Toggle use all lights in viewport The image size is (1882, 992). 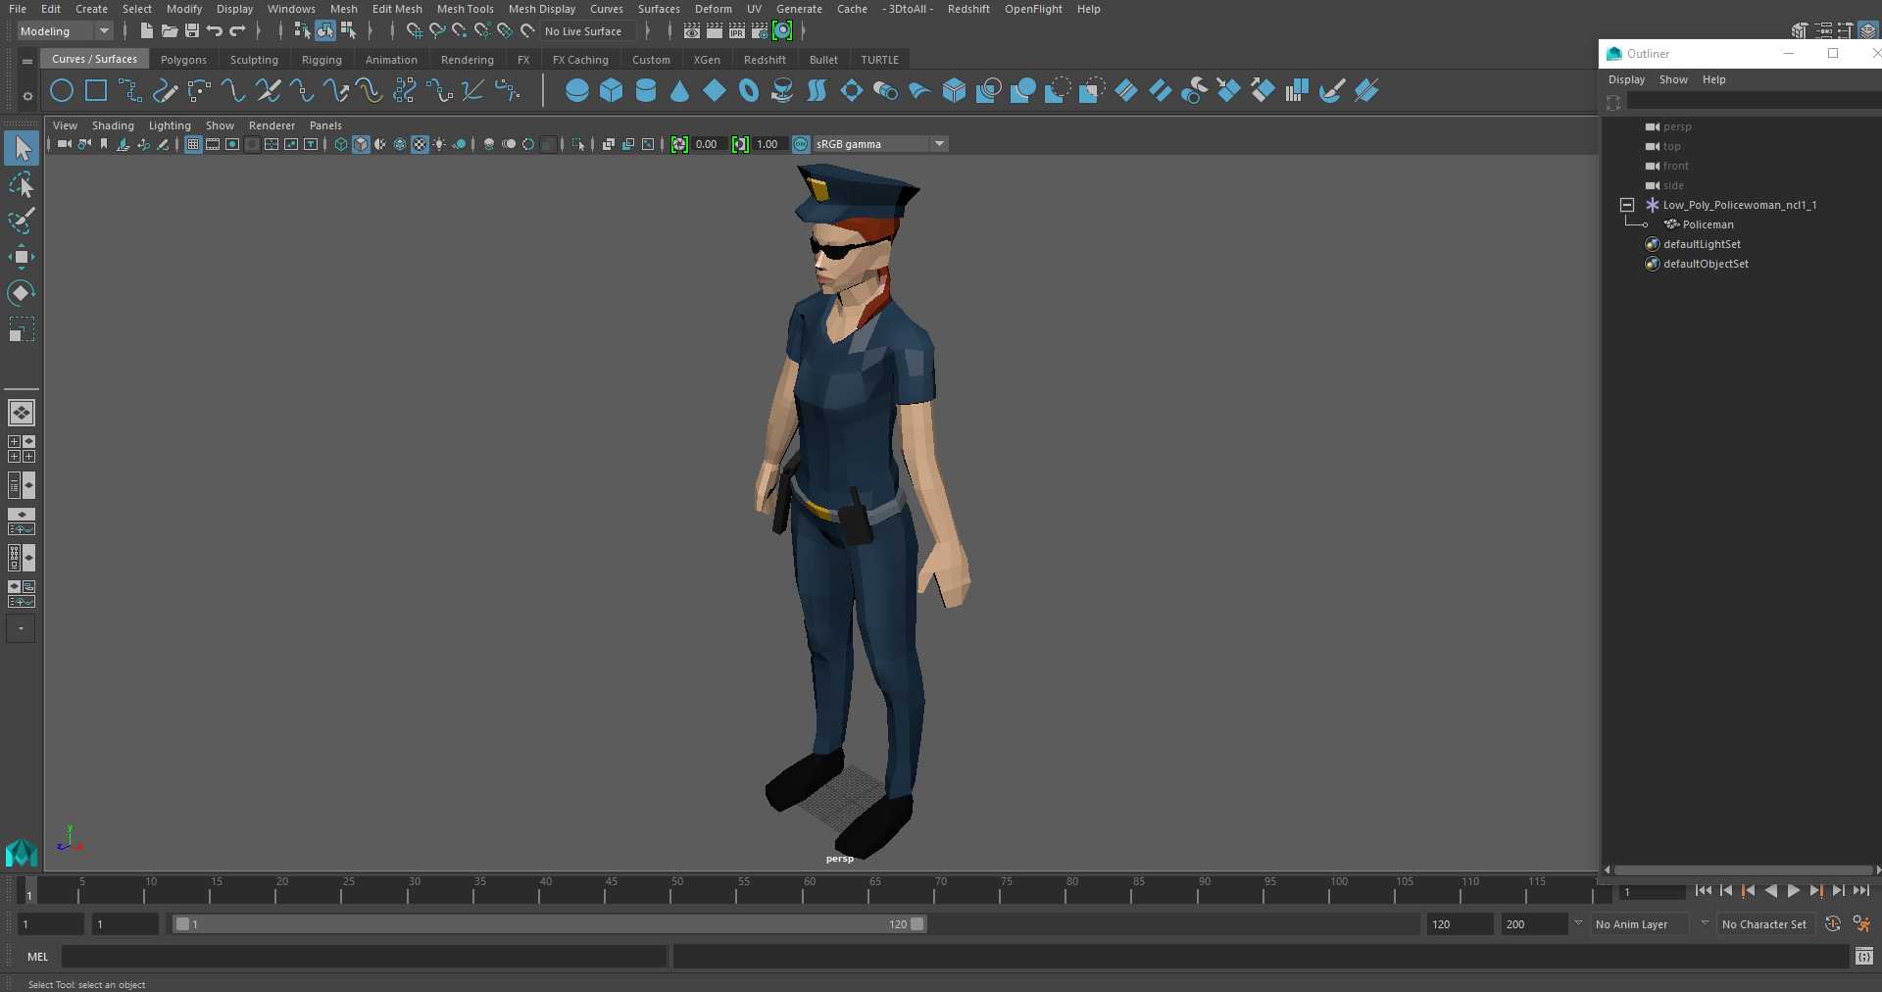click(x=439, y=144)
